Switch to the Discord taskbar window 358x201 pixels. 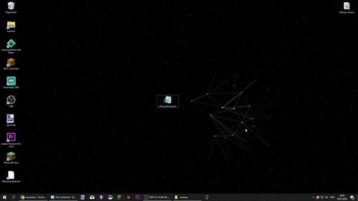(63, 197)
